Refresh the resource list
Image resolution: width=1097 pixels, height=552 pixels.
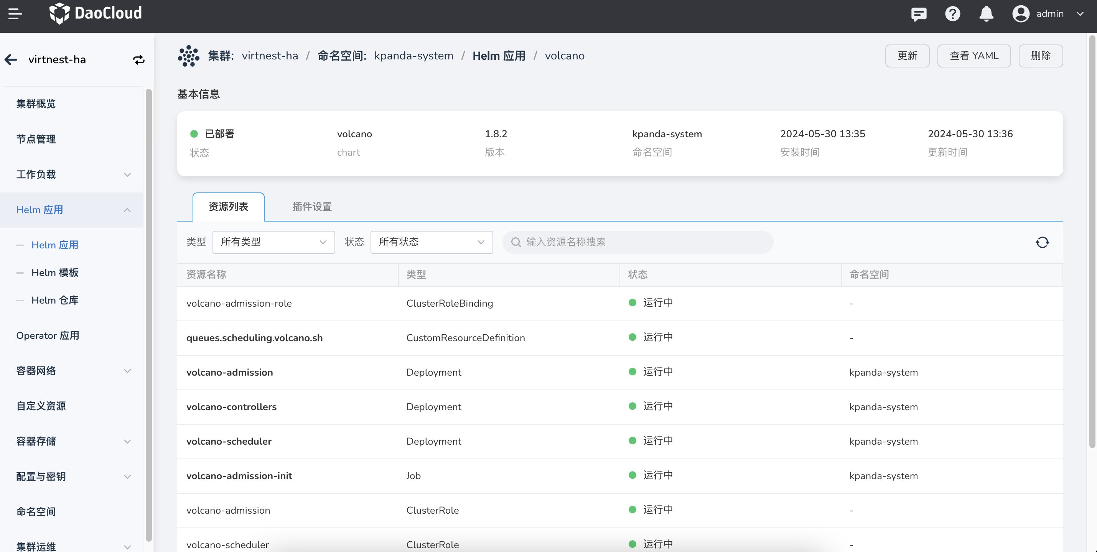click(1042, 242)
